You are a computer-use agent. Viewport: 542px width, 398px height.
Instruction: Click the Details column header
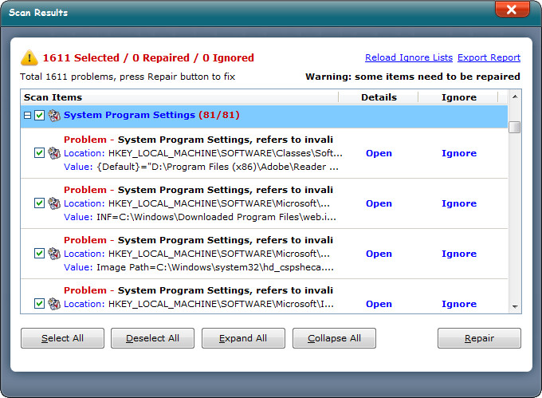pos(379,97)
